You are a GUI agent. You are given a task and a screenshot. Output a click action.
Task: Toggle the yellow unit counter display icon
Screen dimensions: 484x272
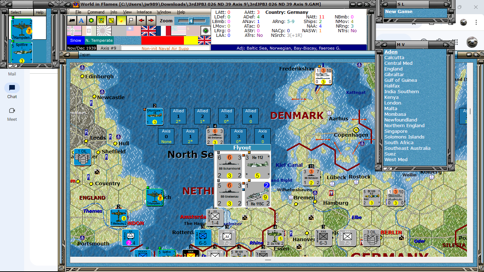click(101, 21)
